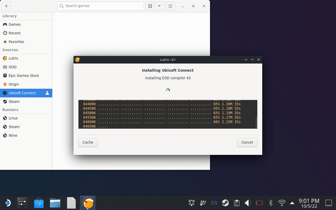
Task: Click the battery tray icon
Action: 259,203
